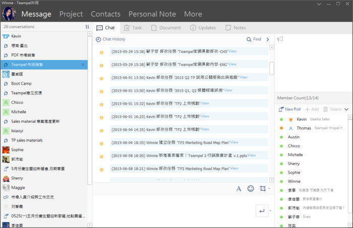Switch to the Notes tab
Image resolution: width=353 pixels, height=228 pixels.
tap(236, 28)
